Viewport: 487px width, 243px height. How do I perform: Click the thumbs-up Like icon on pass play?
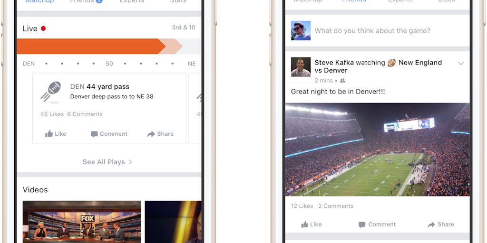pyautogui.click(x=49, y=134)
